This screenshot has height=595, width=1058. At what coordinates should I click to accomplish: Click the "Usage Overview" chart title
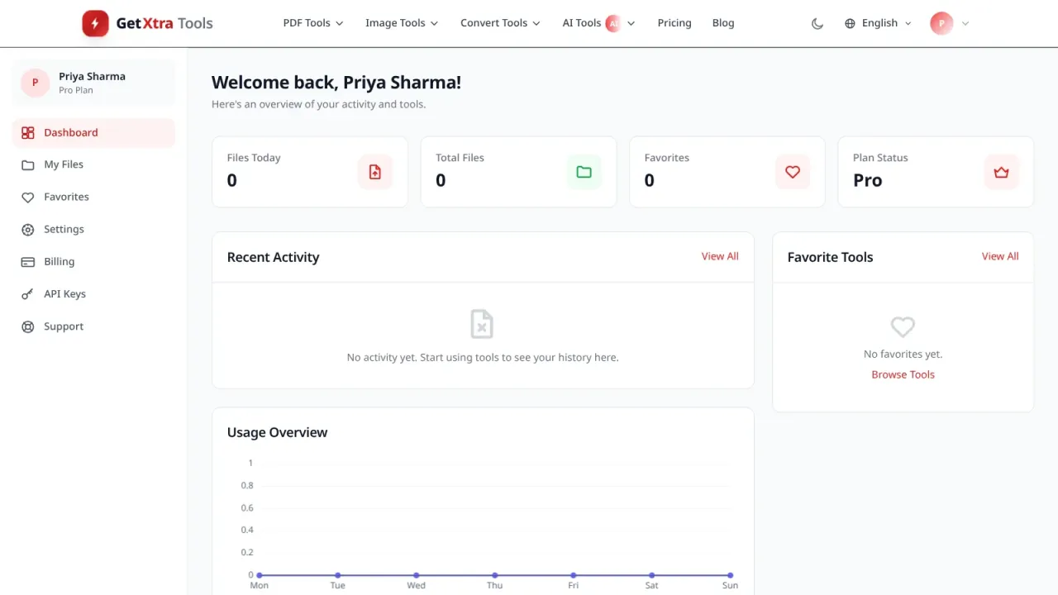[x=277, y=432]
